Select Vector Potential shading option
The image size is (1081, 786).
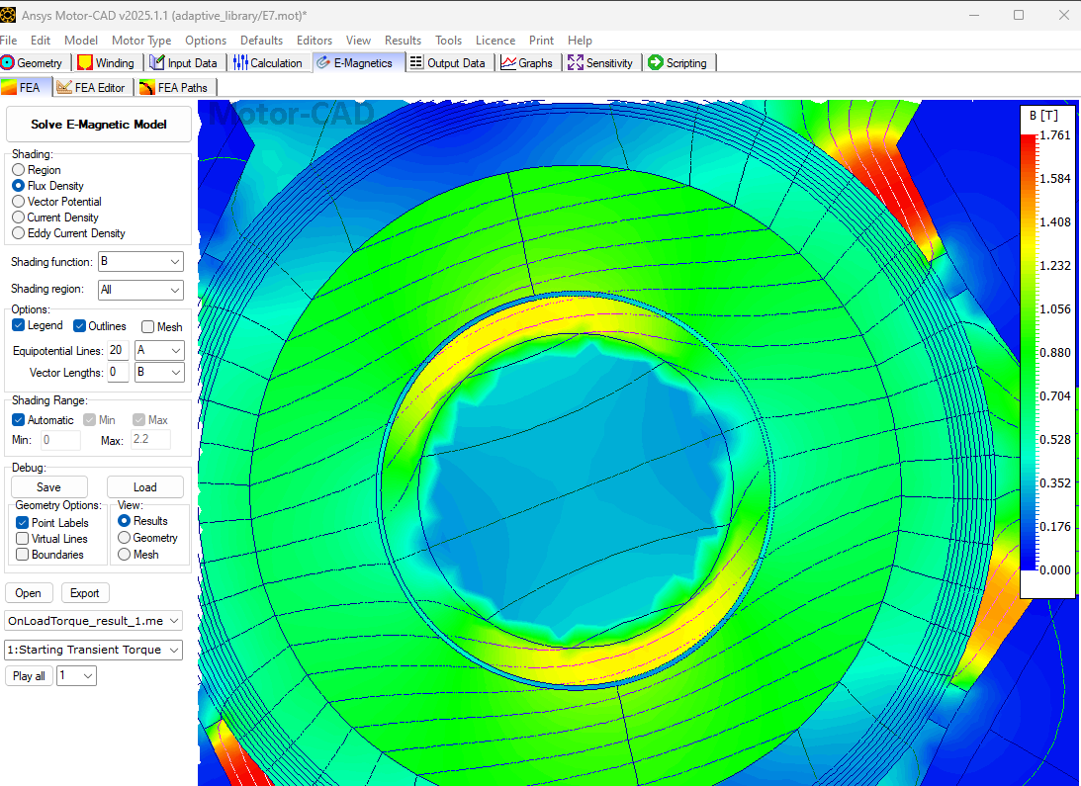click(19, 202)
